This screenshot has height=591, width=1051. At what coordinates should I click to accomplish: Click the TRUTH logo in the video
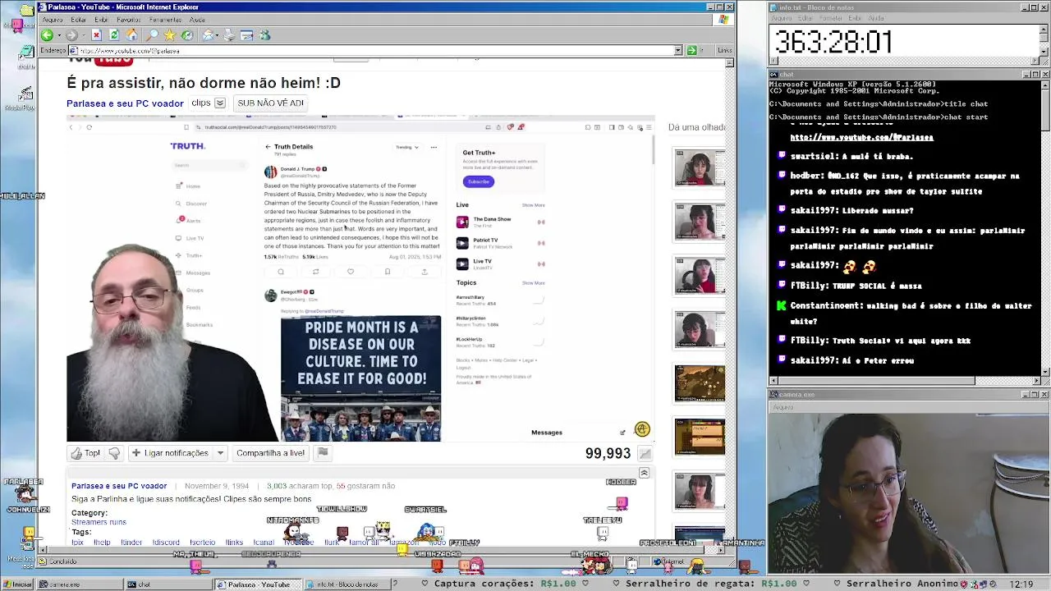pos(187,146)
